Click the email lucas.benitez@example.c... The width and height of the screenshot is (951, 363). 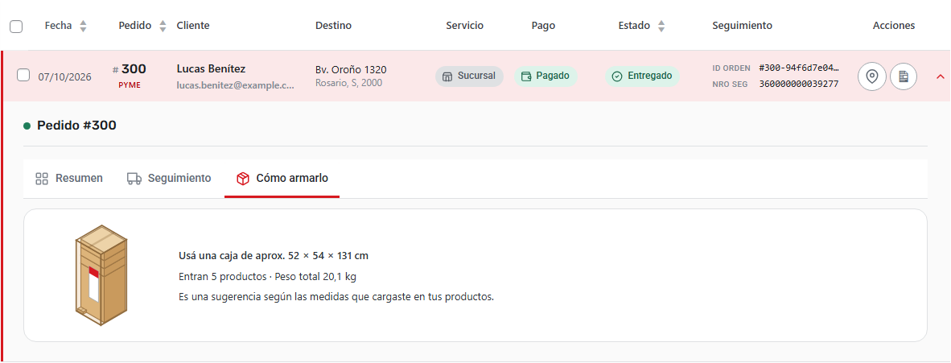(x=235, y=85)
